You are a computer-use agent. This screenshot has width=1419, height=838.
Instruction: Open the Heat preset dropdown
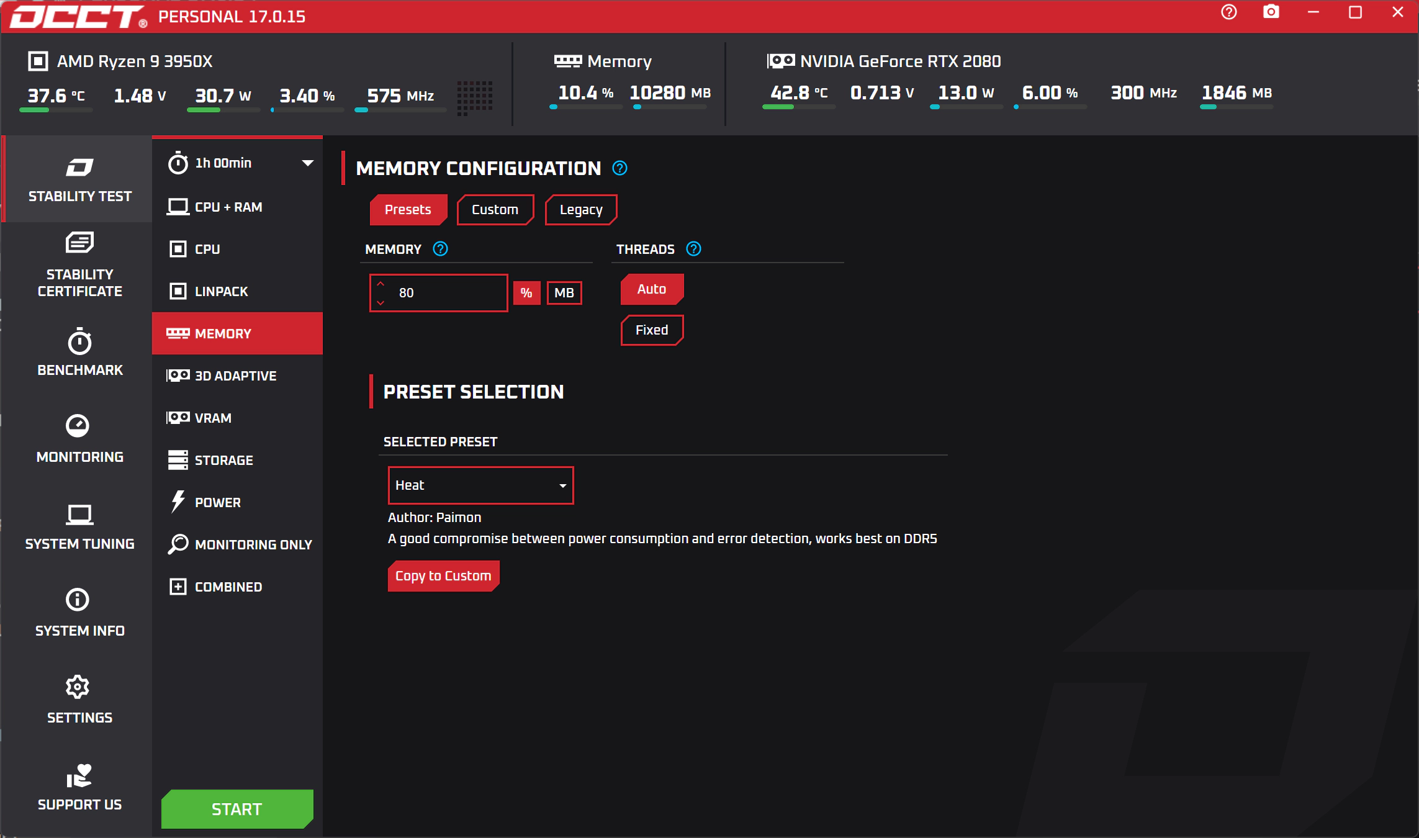pyautogui.click(x=480, y=485)
